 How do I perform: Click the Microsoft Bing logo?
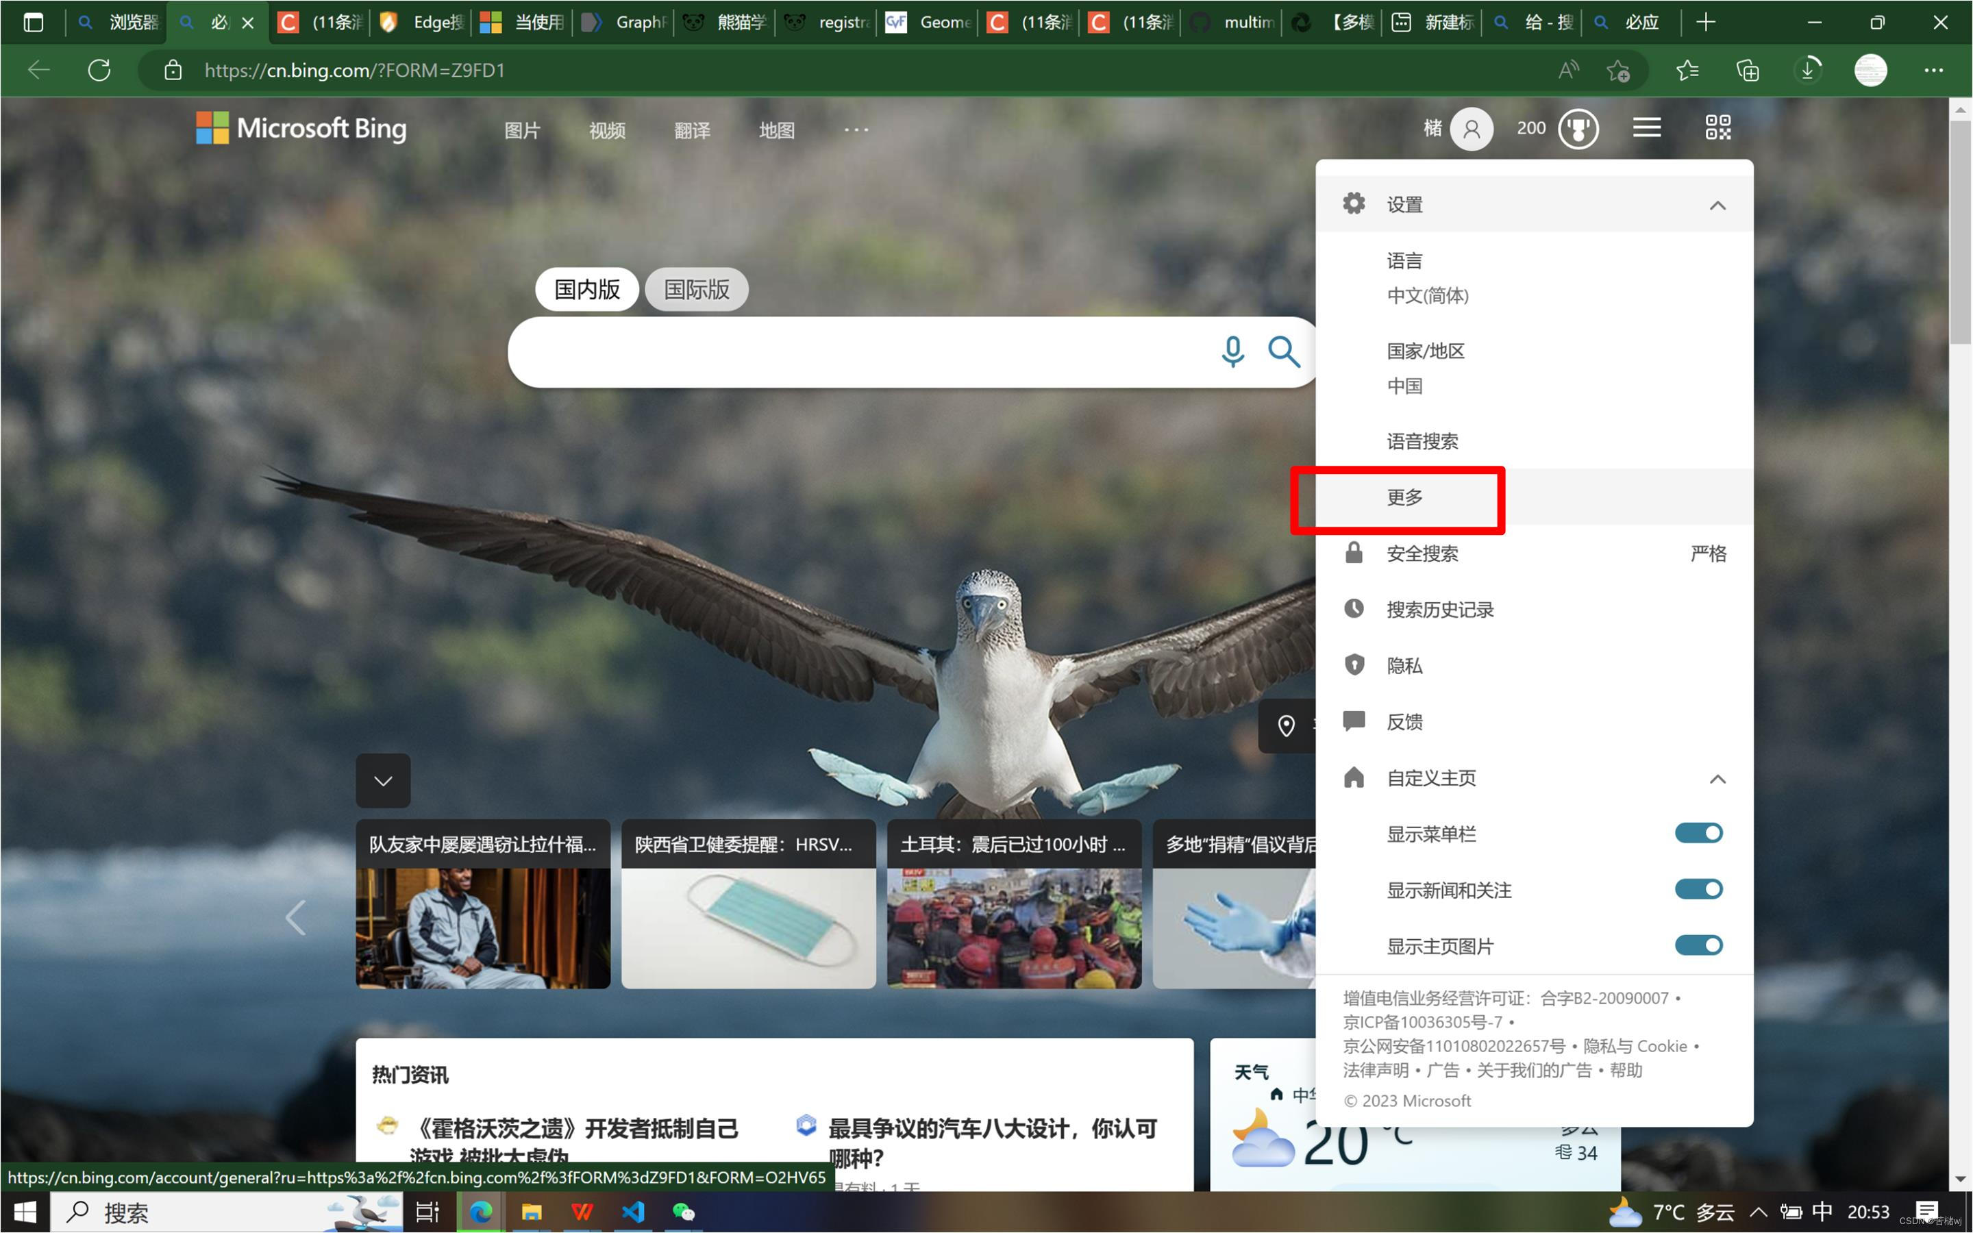coord(301,128)
